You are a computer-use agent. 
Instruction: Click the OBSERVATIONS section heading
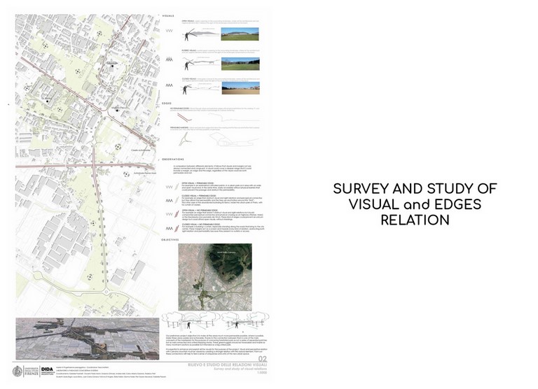pos(172,158)
